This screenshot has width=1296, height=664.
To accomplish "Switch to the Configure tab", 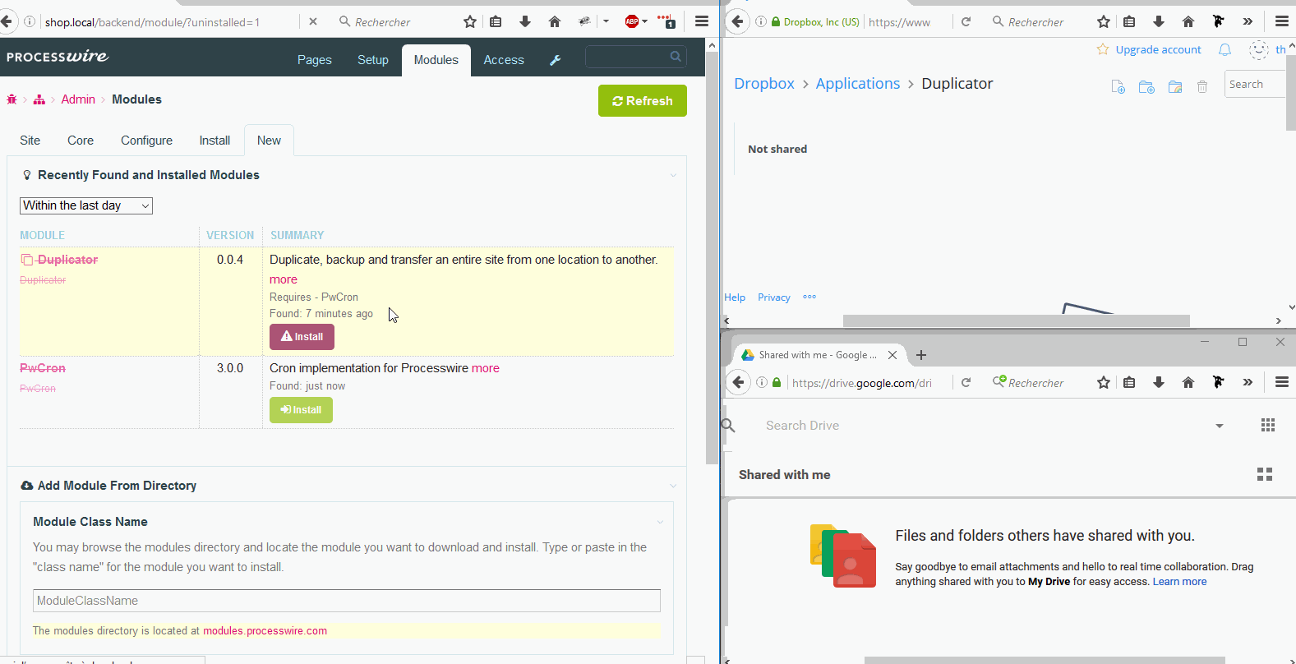I will coord(147,141).
